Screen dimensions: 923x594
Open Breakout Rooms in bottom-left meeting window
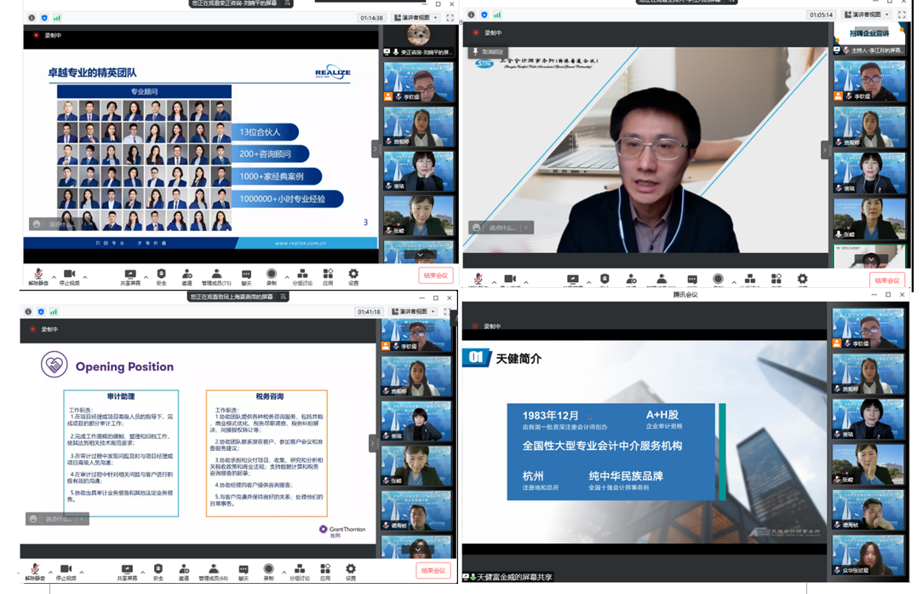pos(300,571)
